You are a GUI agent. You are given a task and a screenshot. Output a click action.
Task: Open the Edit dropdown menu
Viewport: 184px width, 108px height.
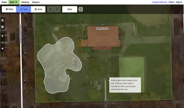(x=14, y=2)
